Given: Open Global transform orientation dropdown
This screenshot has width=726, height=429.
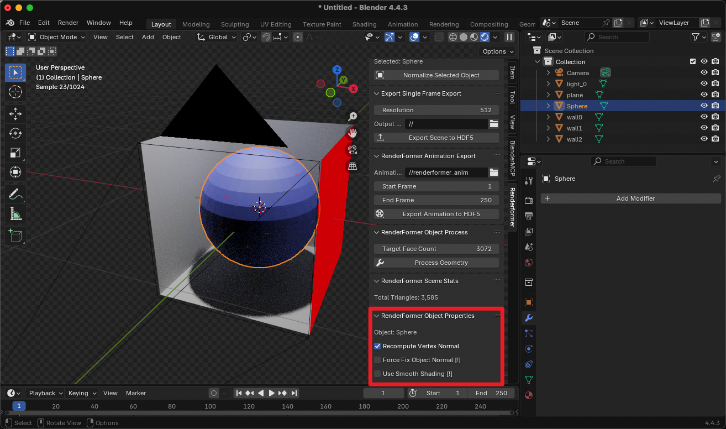Looking at the screenshot, I should 217,37.
